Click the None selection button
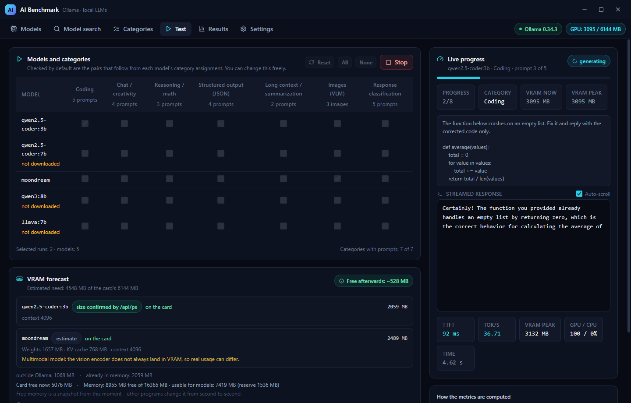This screenshot has height=403, width=631. click(366, 63)
